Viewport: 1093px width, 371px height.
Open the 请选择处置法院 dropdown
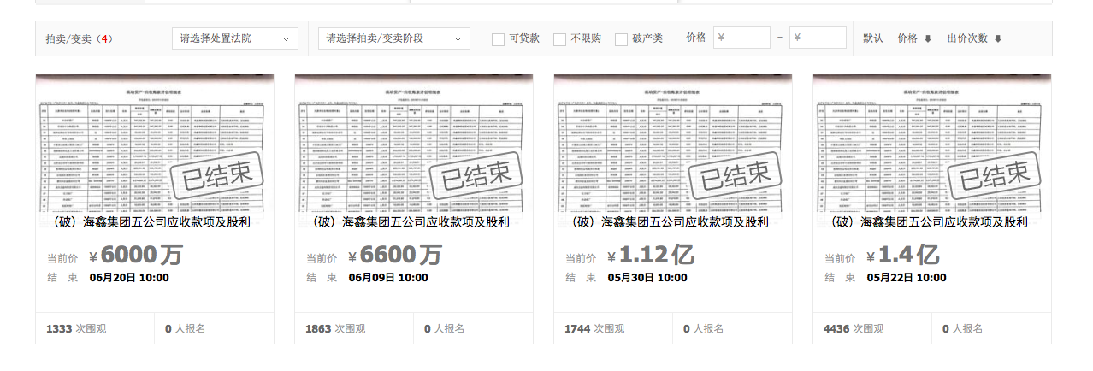[x=234, y=38]
